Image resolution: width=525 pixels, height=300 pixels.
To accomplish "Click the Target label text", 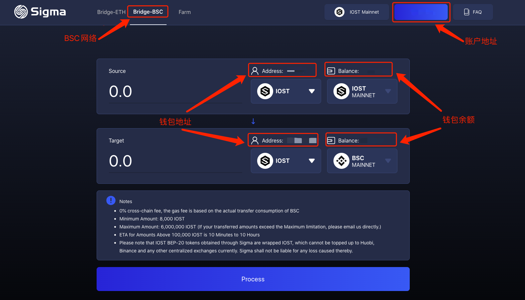I will 116,141.
